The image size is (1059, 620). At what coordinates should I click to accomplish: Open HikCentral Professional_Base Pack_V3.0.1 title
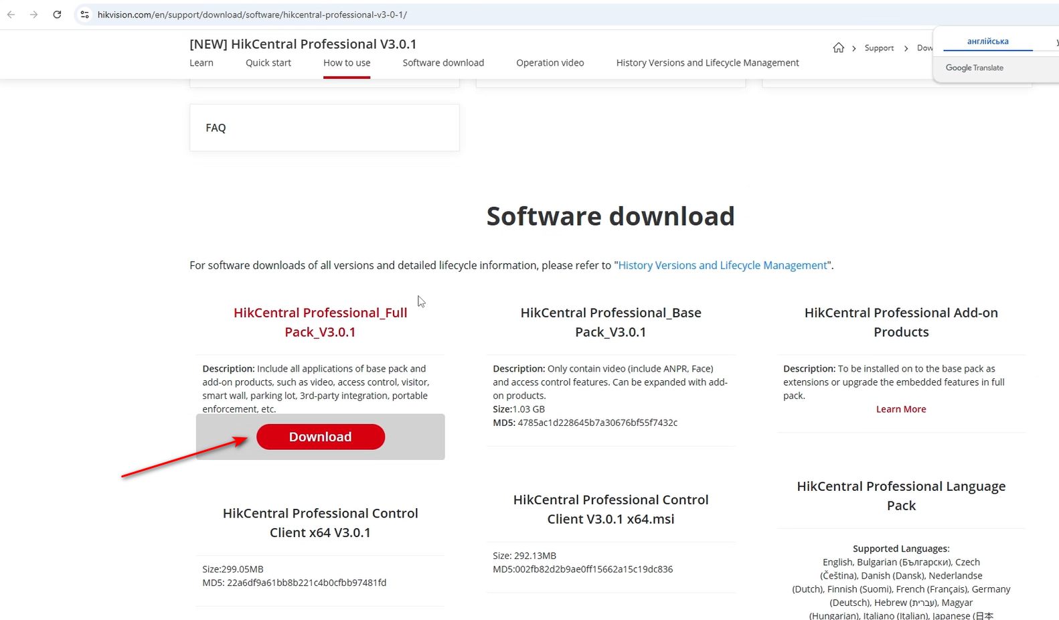pyautogui.click(x=610, y=322)
